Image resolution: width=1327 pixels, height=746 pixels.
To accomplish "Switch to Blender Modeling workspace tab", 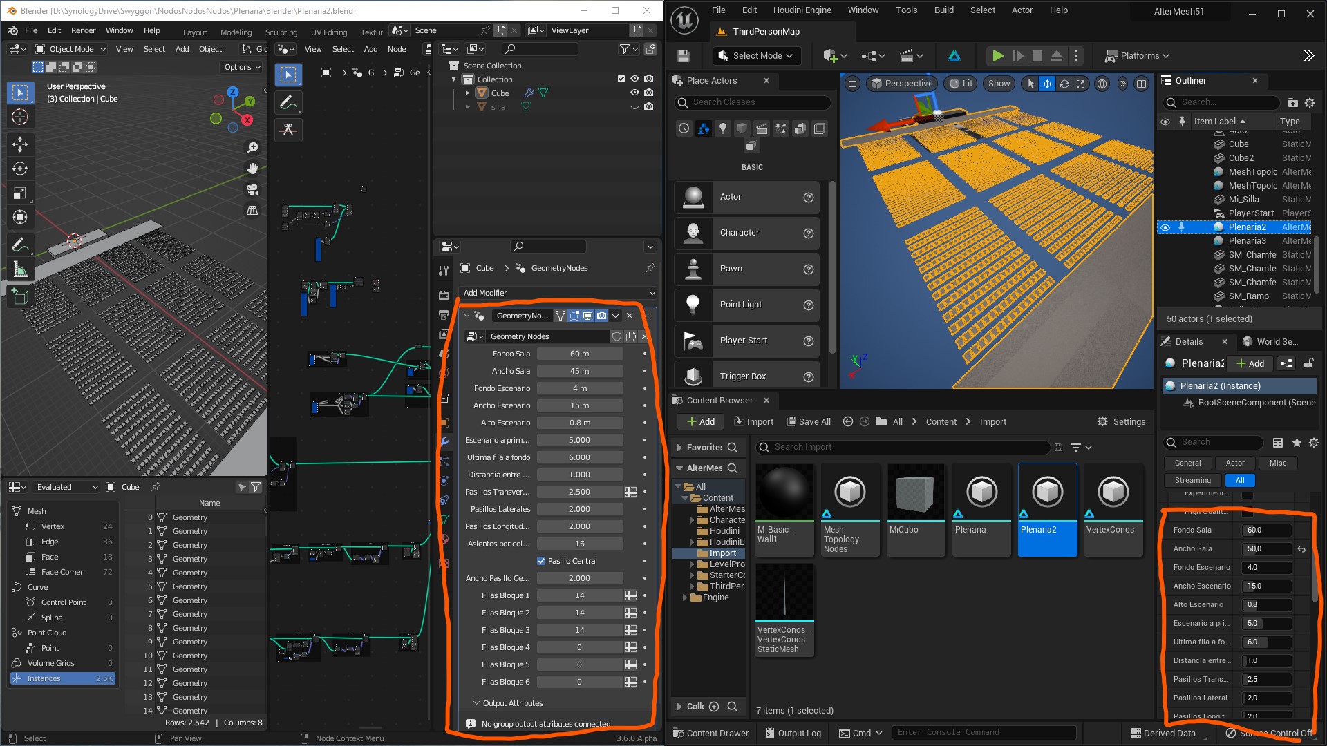I will point(236,32).
